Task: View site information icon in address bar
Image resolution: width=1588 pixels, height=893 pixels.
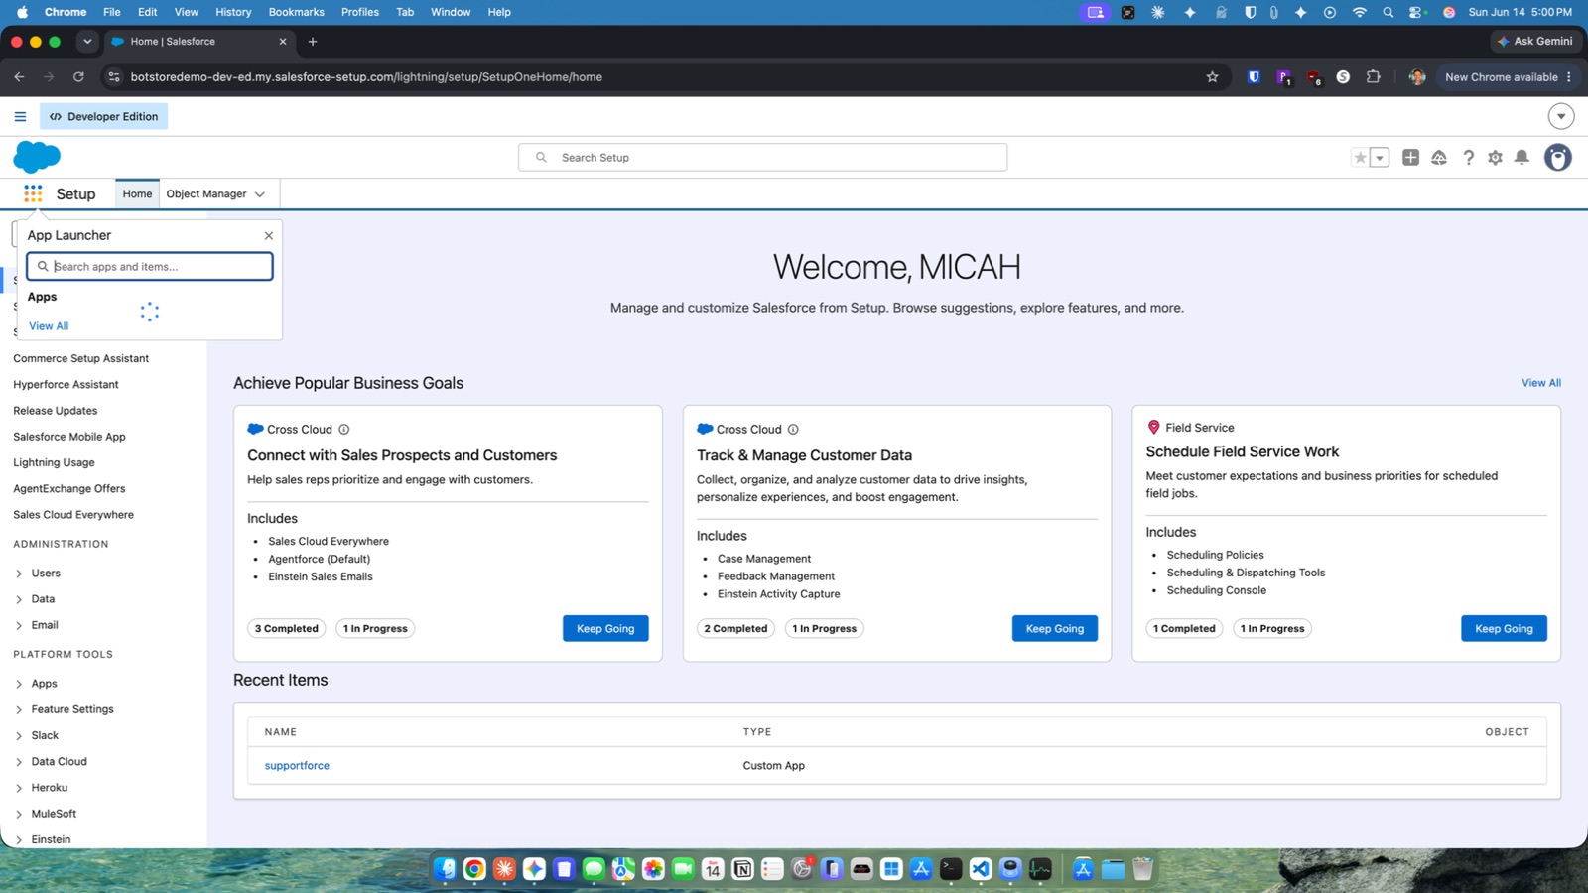Action: click(x=114, y=77)
